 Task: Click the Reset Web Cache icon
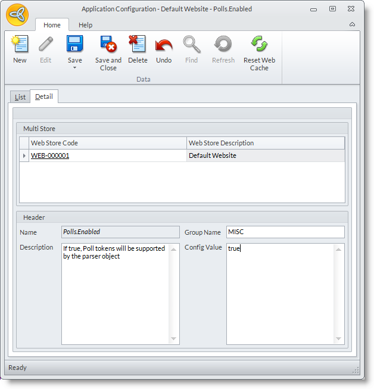pyautogui.click(x=259, y=45)
